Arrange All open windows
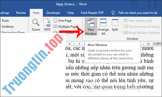 (103, 27)
